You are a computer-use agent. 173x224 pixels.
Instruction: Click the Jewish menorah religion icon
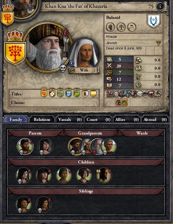tap(159, 43)
